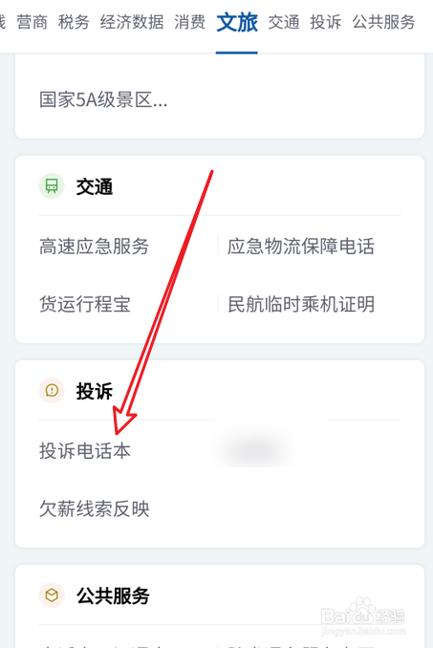433x648 pixels.
Task: Switch to the 税务 tab
Action: (74, 22)
